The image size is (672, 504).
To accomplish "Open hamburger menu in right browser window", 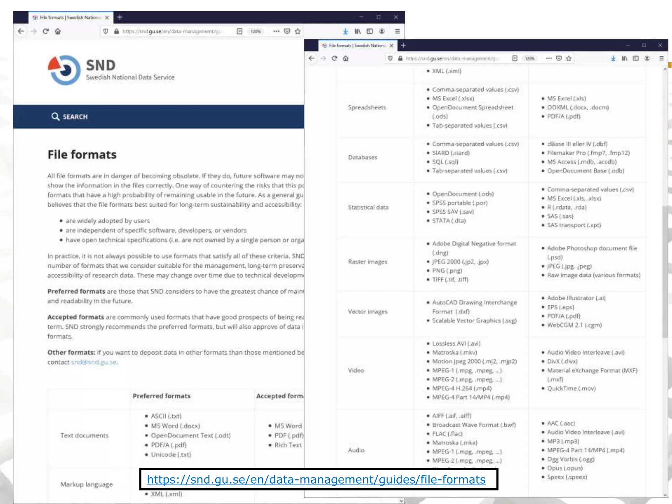I will pyautogui.click(x=661, y=58).
